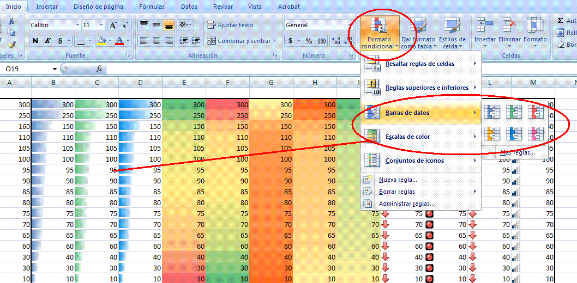Viewport: 577px width, 283px height.
Task: Click the cut scissors icon
Action: (11, 21)
